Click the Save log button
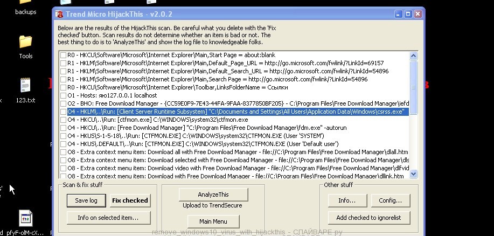 coord(86,200)
